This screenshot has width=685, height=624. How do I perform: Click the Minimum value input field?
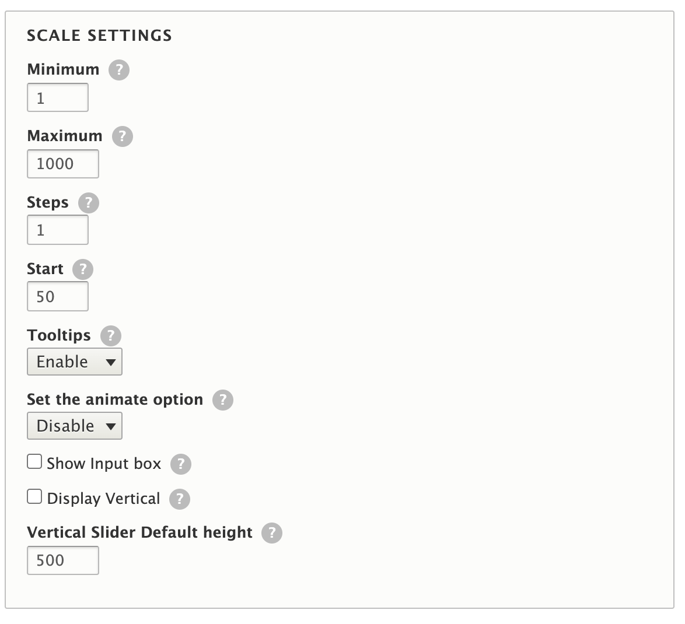tap(58, 97)
